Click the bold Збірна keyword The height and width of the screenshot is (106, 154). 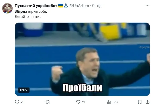(x=21, y=11)
